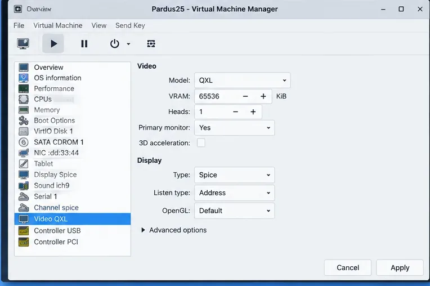Open the manage VM snapshots view
430x286 pixels.
point(151,43)
